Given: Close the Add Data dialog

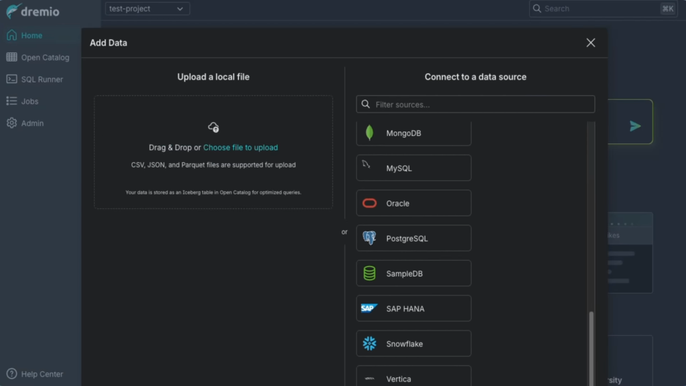Looking at the screenshot, I should click(591, 42).
